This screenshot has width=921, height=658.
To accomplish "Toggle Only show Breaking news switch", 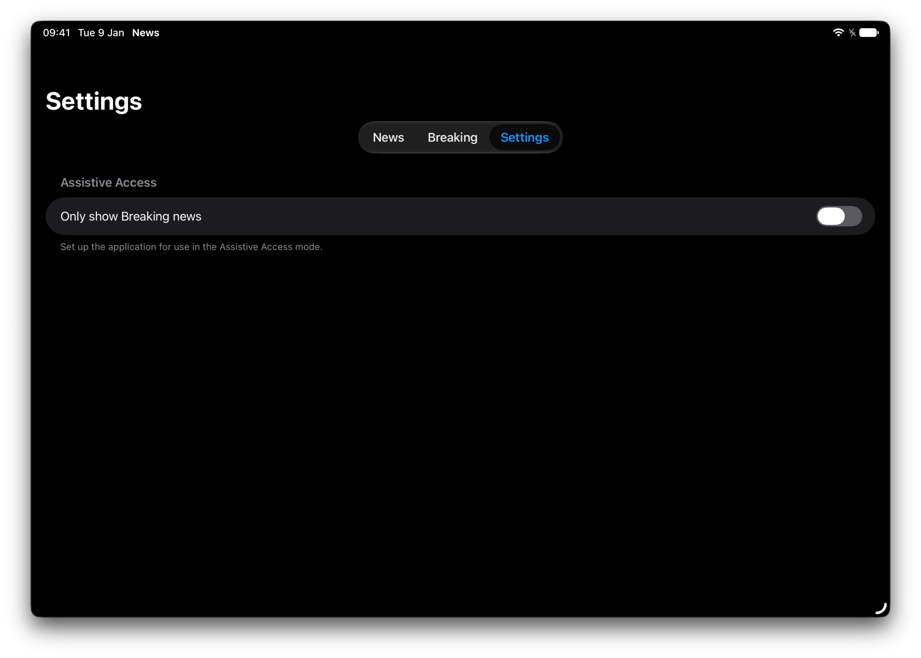I will tap(839, 216).
